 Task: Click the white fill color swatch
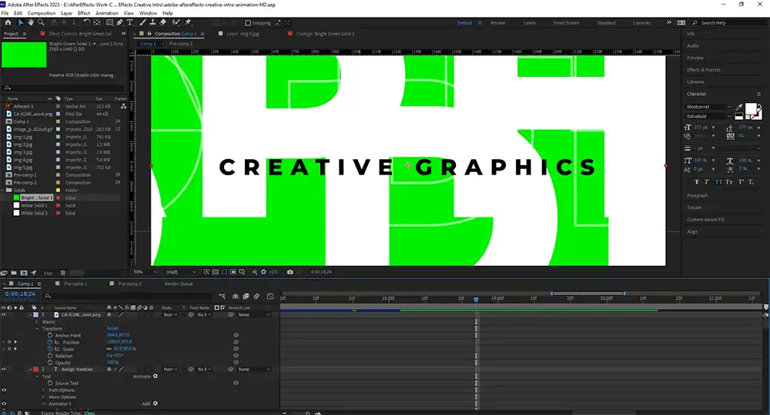point(752,110)
